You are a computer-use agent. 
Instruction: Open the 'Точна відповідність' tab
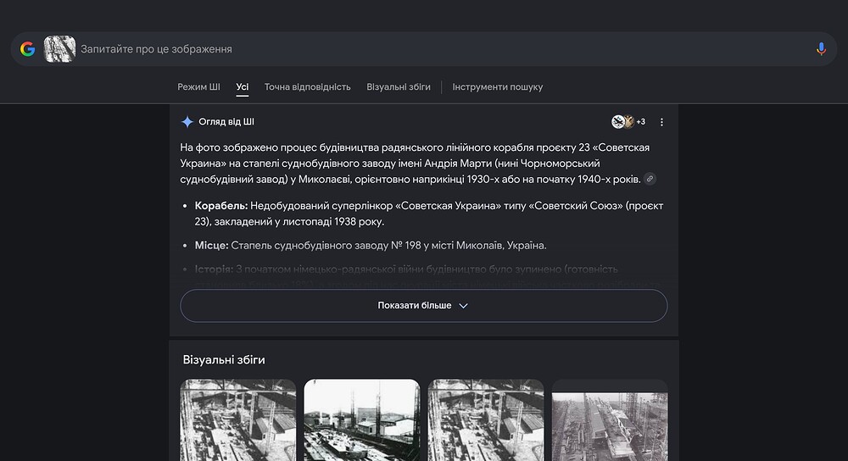pyautogui.click(x=307, y=87)
